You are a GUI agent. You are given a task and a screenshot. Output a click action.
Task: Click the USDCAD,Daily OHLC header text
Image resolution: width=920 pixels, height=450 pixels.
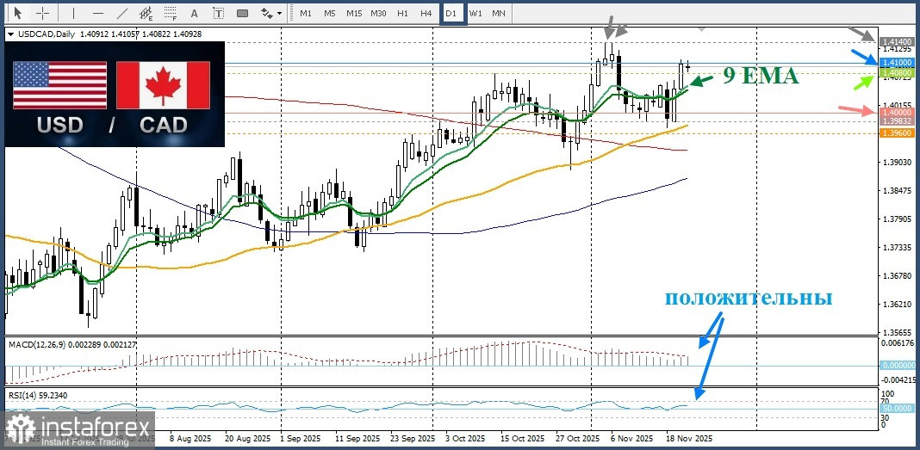109,34
